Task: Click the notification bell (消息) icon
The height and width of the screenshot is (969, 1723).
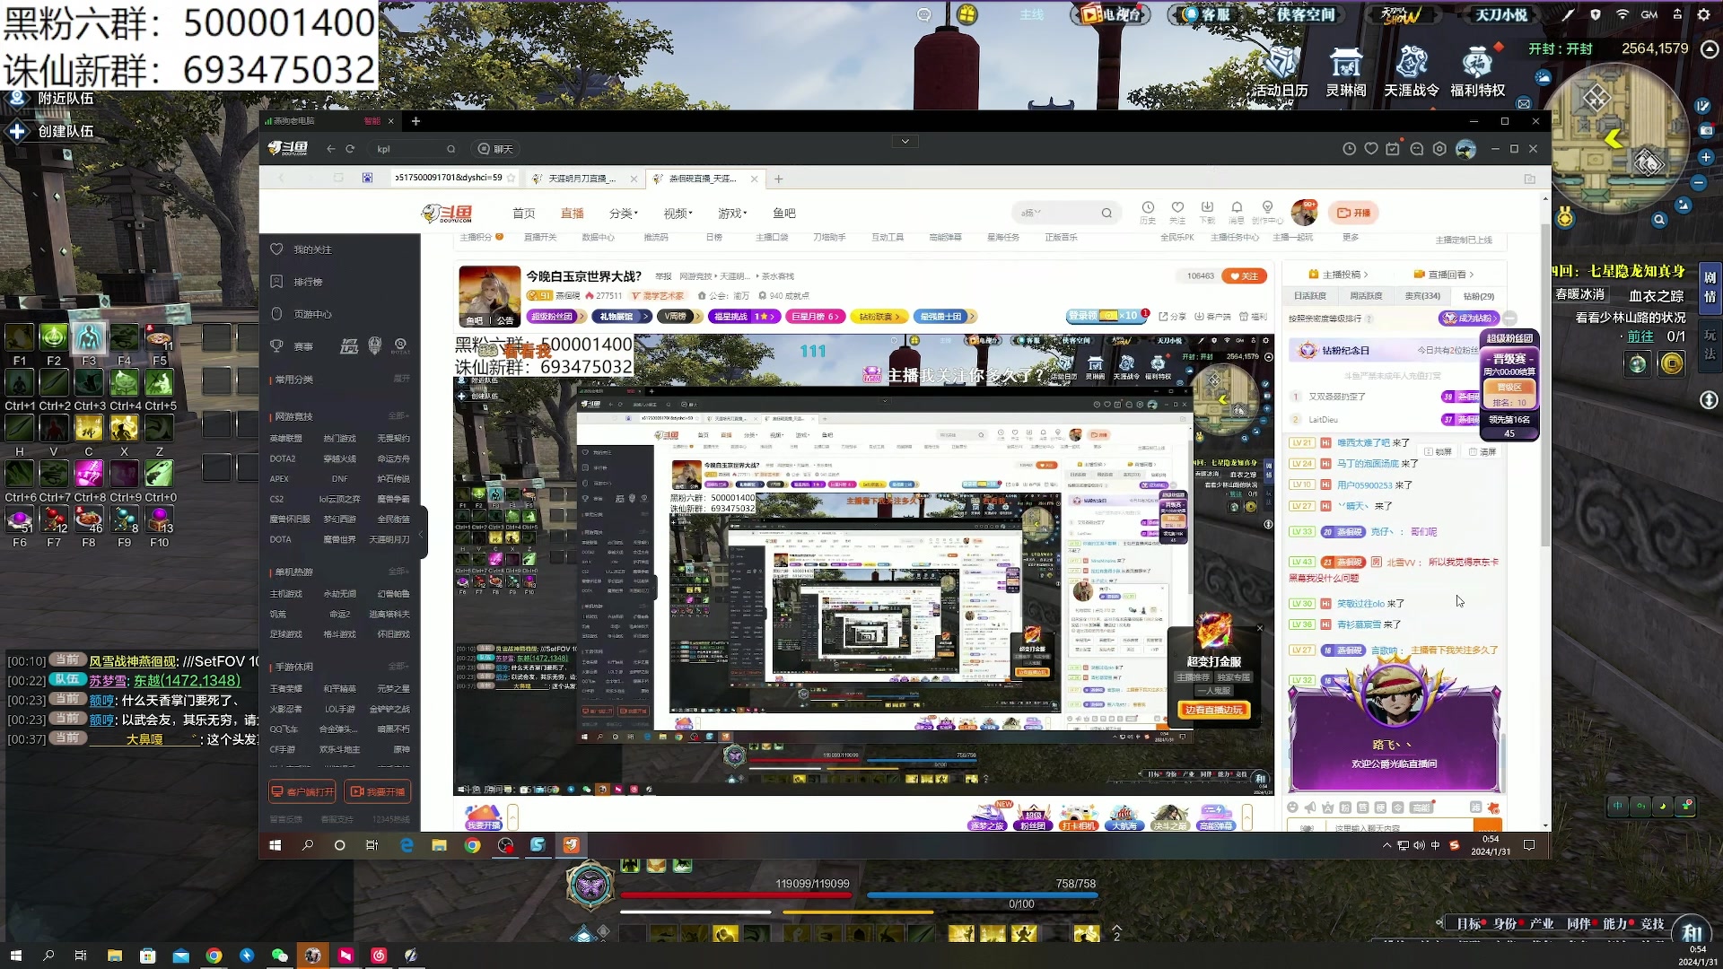Action: tap(1237, 208)
